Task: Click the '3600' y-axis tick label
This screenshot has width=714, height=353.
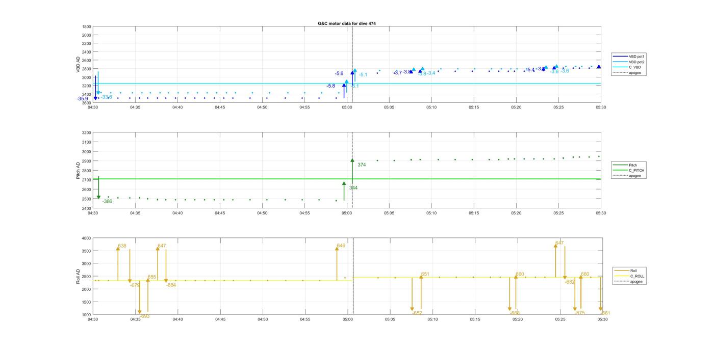Action: [86, 103]
